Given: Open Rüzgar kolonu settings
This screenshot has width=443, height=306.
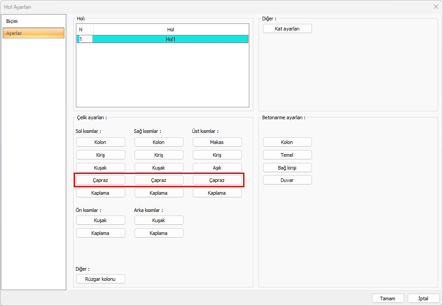Looking at the screenshot, I should tap(101, 279).
